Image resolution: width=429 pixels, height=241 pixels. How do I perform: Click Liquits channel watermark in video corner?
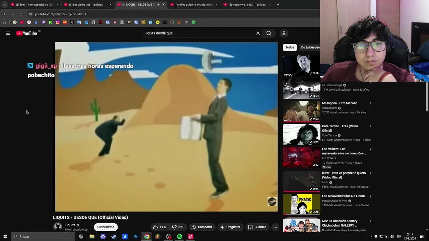click(x=272, y=202)
